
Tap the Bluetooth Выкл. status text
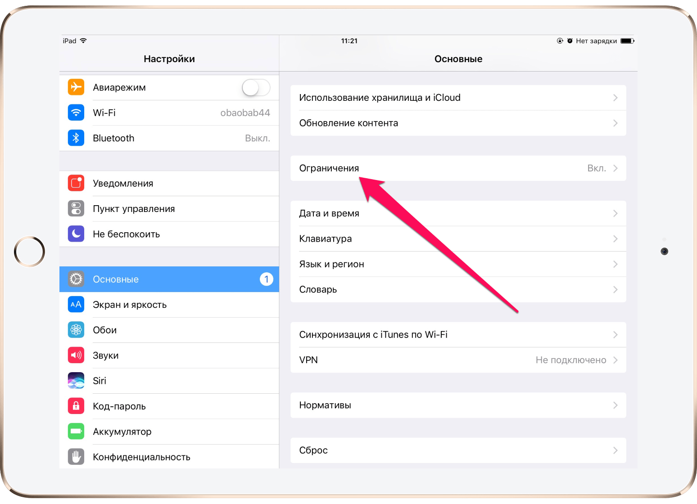[x=258, y=138]
